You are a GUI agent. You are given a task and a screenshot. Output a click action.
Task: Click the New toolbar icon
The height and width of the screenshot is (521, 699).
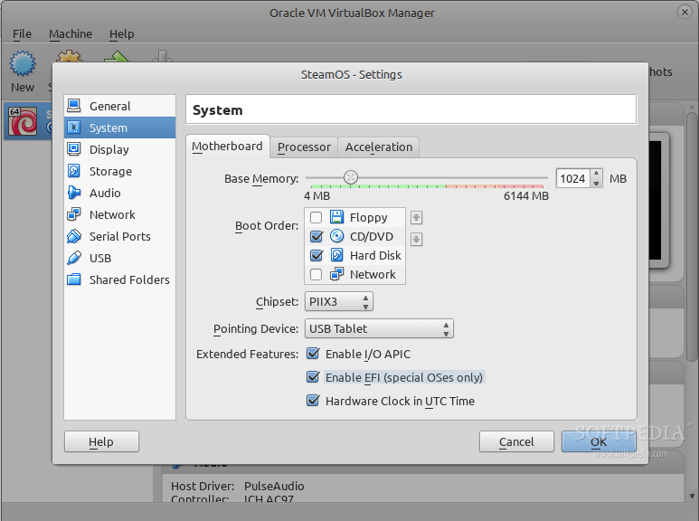tap(23, 66)
